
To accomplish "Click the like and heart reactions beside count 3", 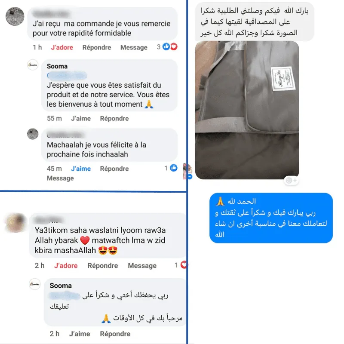I will pyautogui.click(x=170, y=47).
